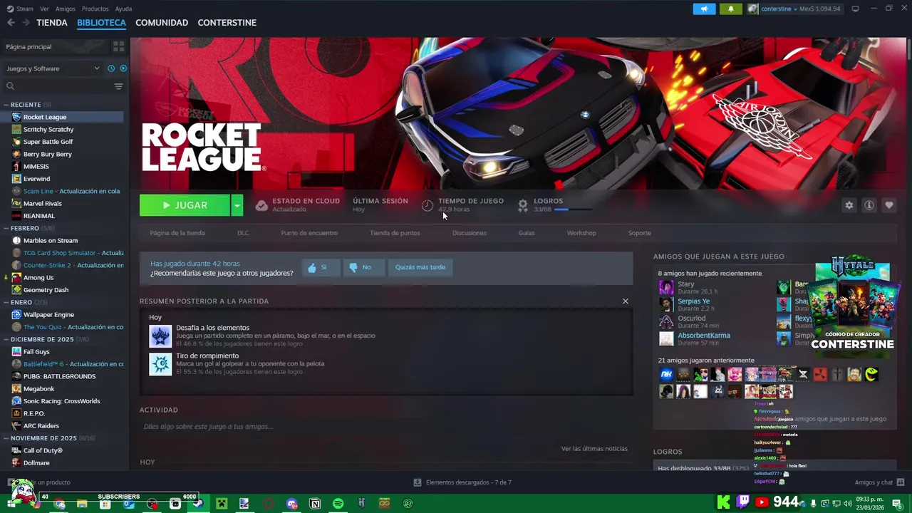Open the CONTERSTINE profile tab
Viewport: 912px width, 513px height.
[x=227, y=23]
